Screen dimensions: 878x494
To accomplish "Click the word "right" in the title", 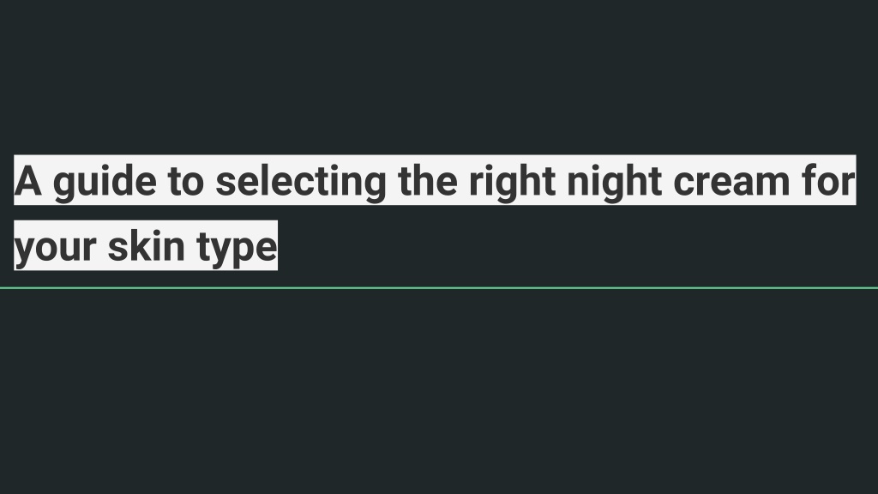I will coord(512,182).
